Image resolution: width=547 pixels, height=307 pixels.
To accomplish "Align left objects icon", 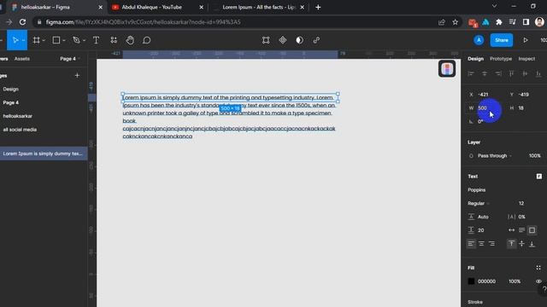I will pyautogui.click(x=471, y=73).
